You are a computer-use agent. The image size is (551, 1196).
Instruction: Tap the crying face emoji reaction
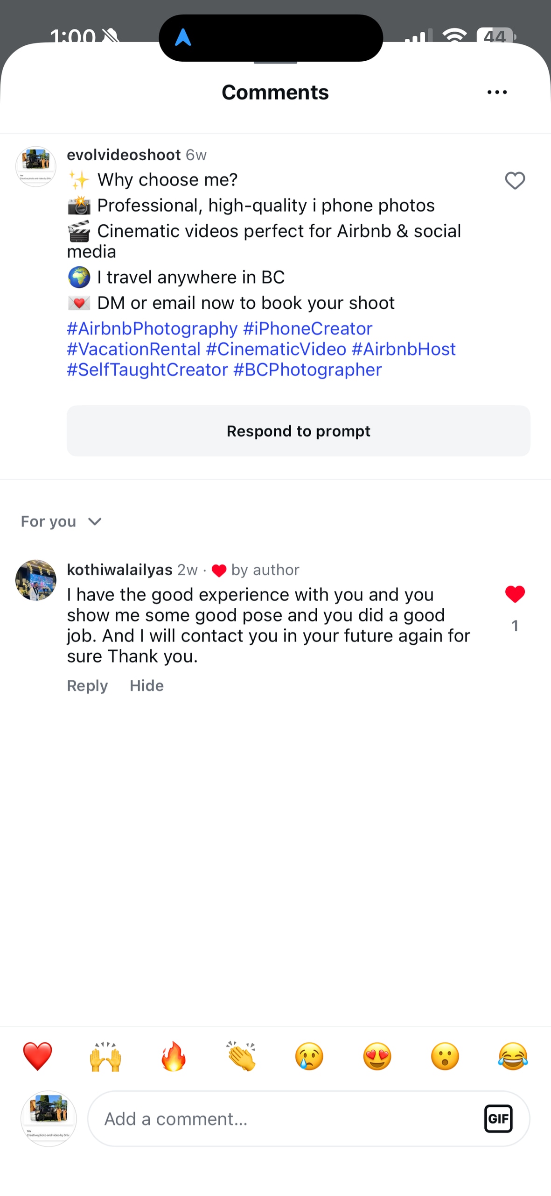tap(309, 1056)
